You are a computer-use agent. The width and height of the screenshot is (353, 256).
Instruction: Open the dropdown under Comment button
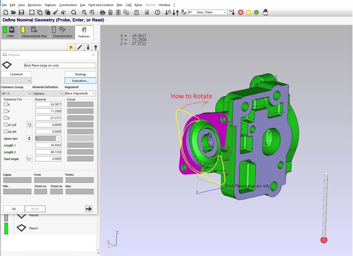pyautogui.click(x=16, y=81)
